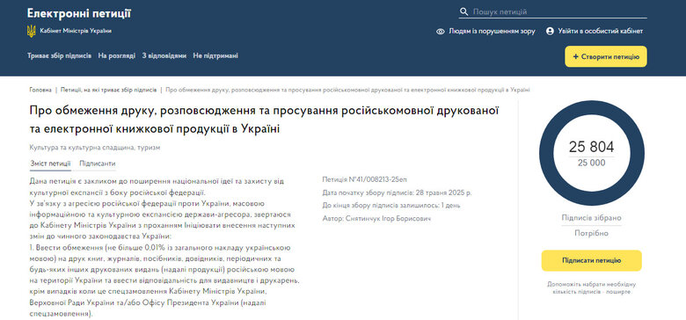Open the Електронні петиції site title
686x320 pixels.
pos(79,13)
